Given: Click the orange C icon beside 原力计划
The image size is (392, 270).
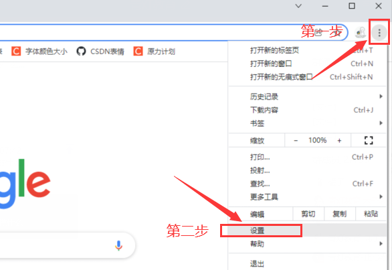Looking at the screenshot, I should pyautogui.click(x=138, y=51).
